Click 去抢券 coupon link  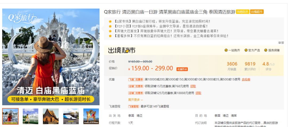tap(246, 79)
